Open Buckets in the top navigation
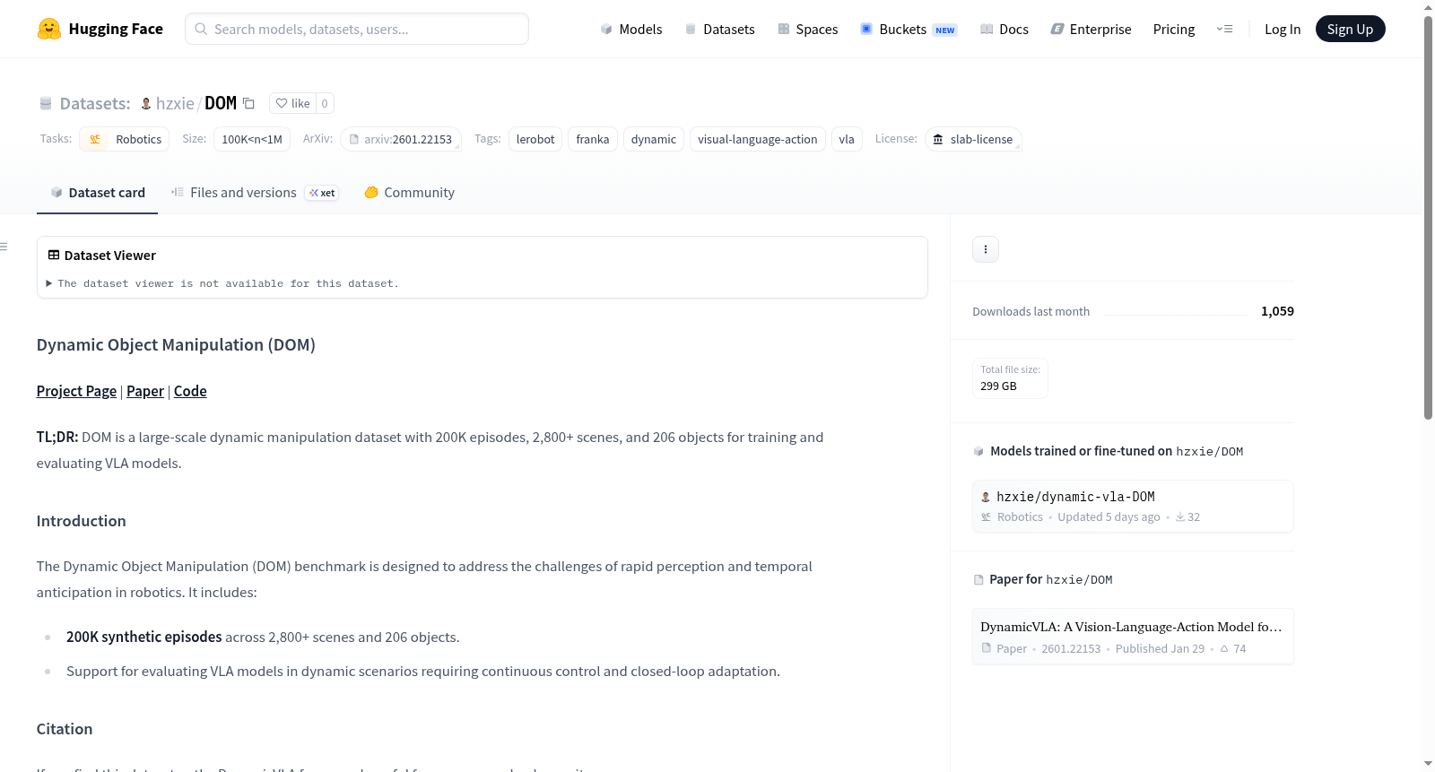 click(909, 29)
